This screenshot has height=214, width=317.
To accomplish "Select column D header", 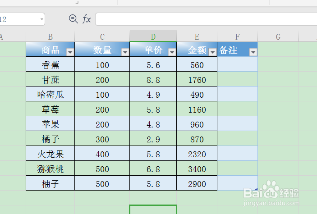I will pyautogui.click(x=153, y=36).
